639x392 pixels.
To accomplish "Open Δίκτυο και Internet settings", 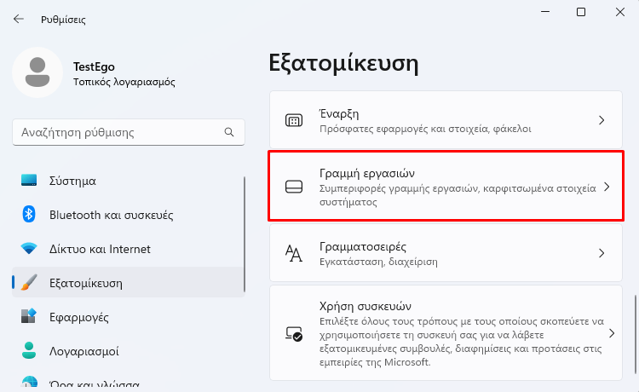I will pyautogui.click(x=100, y=249).
